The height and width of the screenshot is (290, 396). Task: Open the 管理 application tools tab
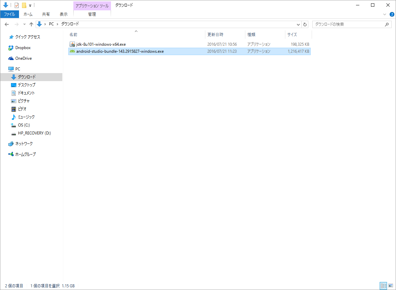pos(92,14)
